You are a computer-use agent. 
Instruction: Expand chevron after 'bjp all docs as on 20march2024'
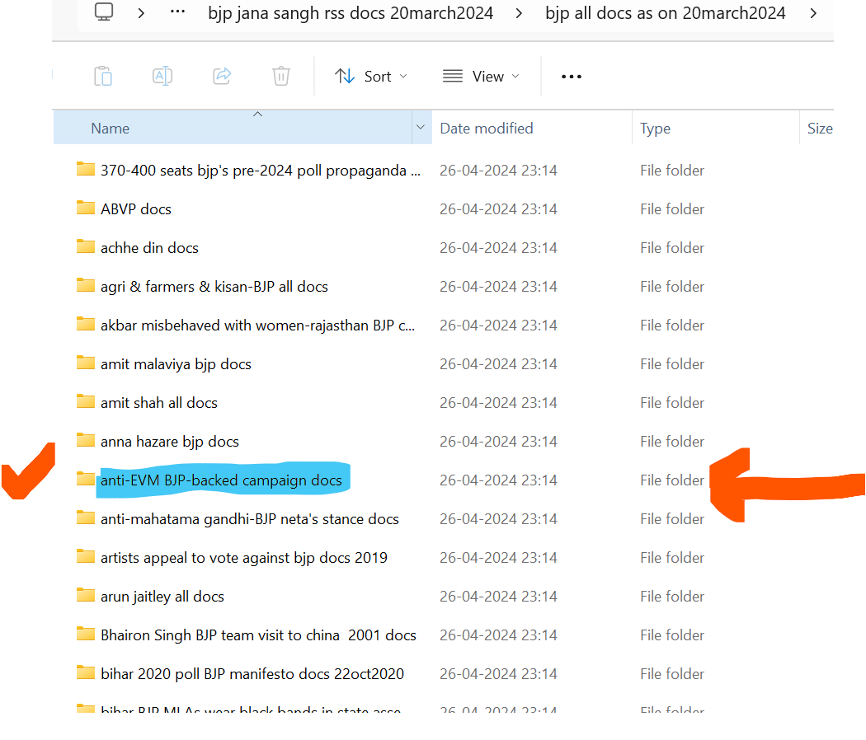[x=813, y=13]
